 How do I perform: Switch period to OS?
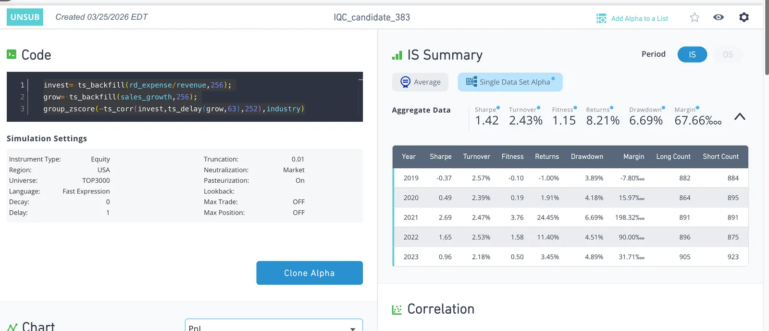[x=728, y=54]
